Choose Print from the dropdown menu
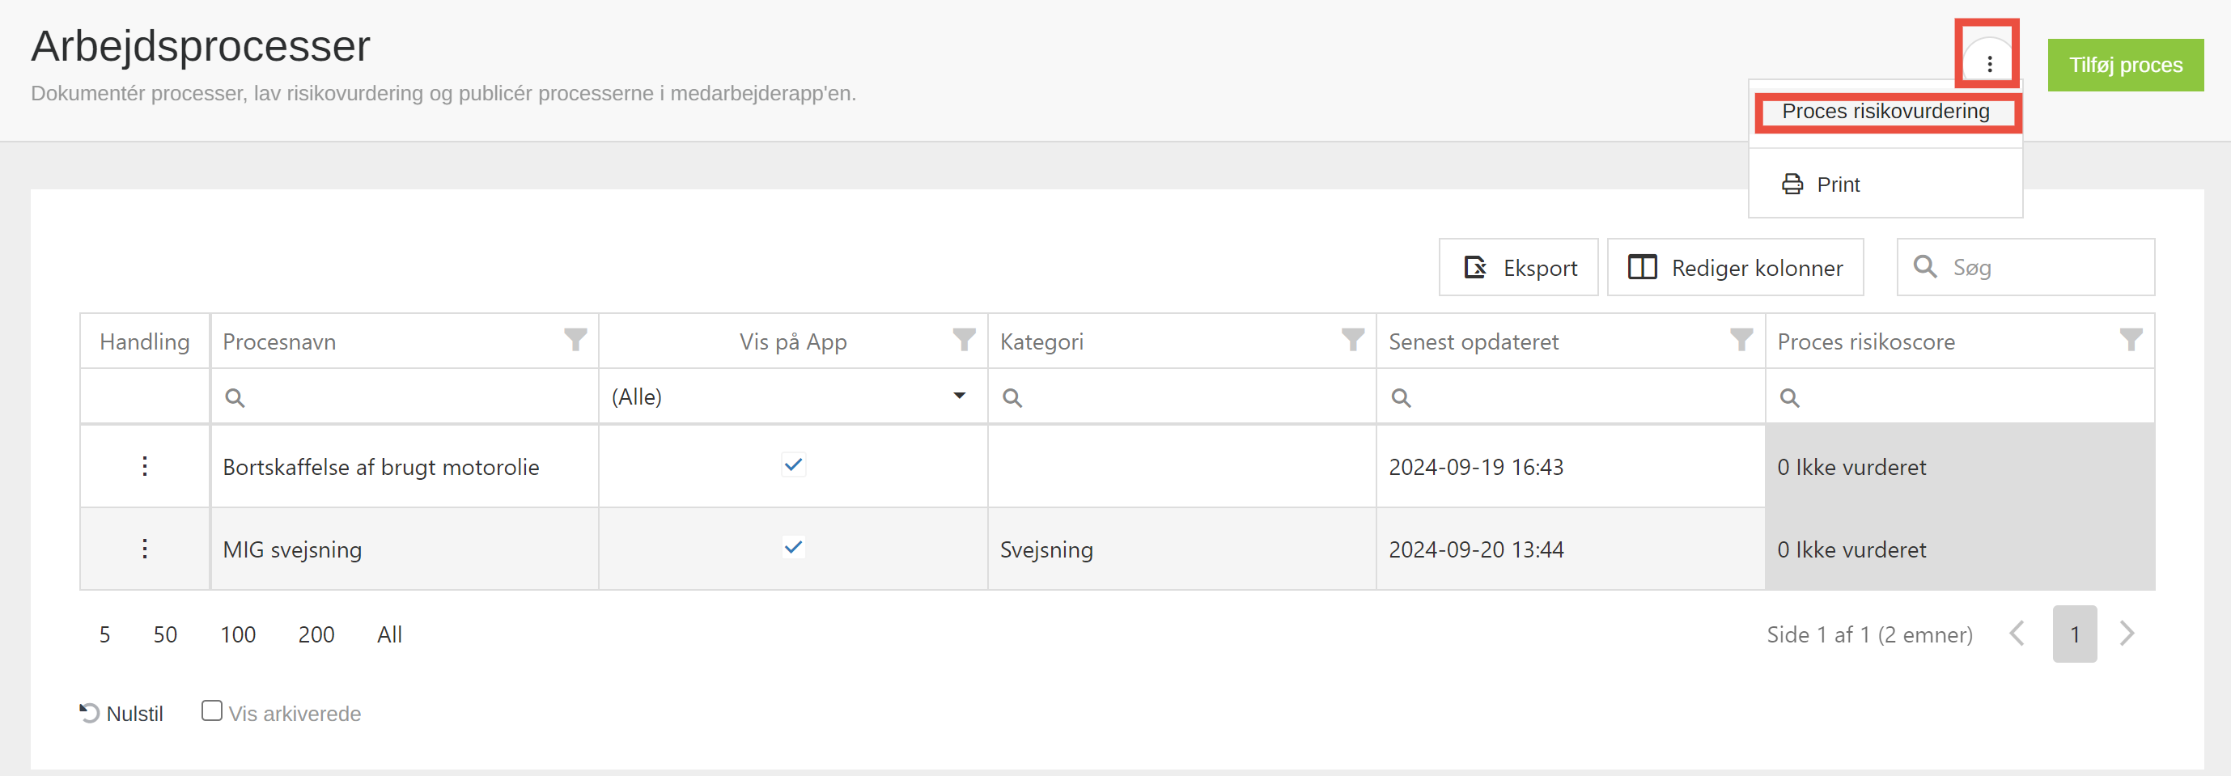Image resolution: width=2231 pixels, height=776 pixels. point(1837,184)
